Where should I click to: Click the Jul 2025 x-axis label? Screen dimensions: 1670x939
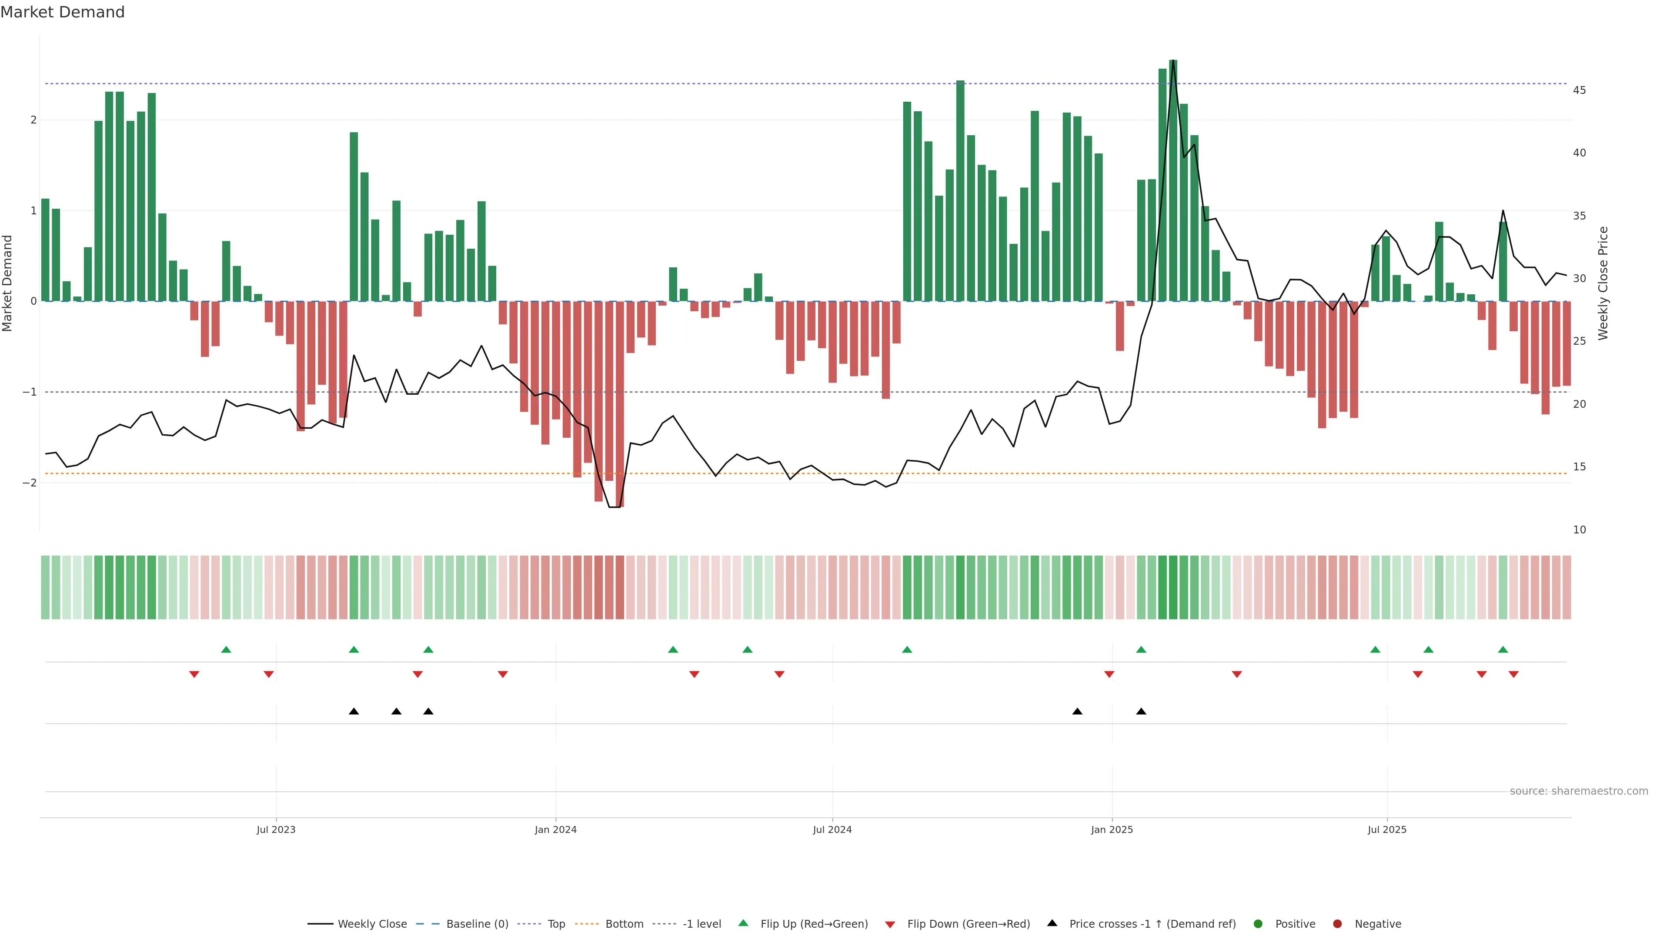[1387, 829]
